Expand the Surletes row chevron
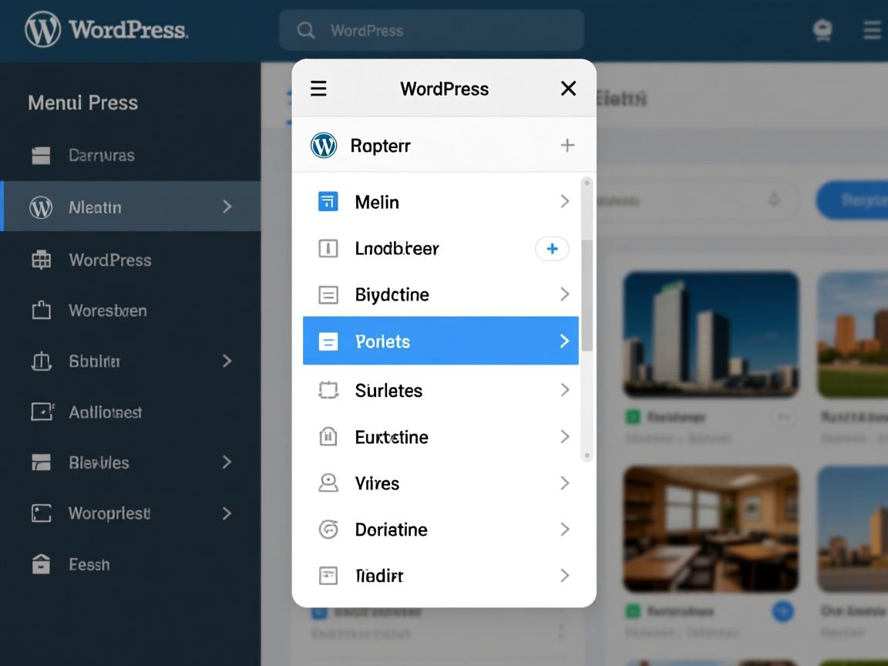The height and width of the screenshot is (666, 888). (564, 390)
